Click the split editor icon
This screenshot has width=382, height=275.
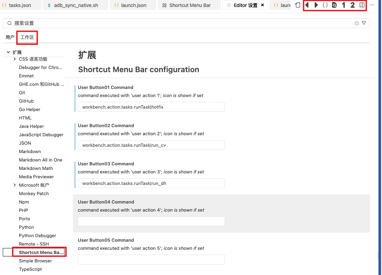[362, 5]
